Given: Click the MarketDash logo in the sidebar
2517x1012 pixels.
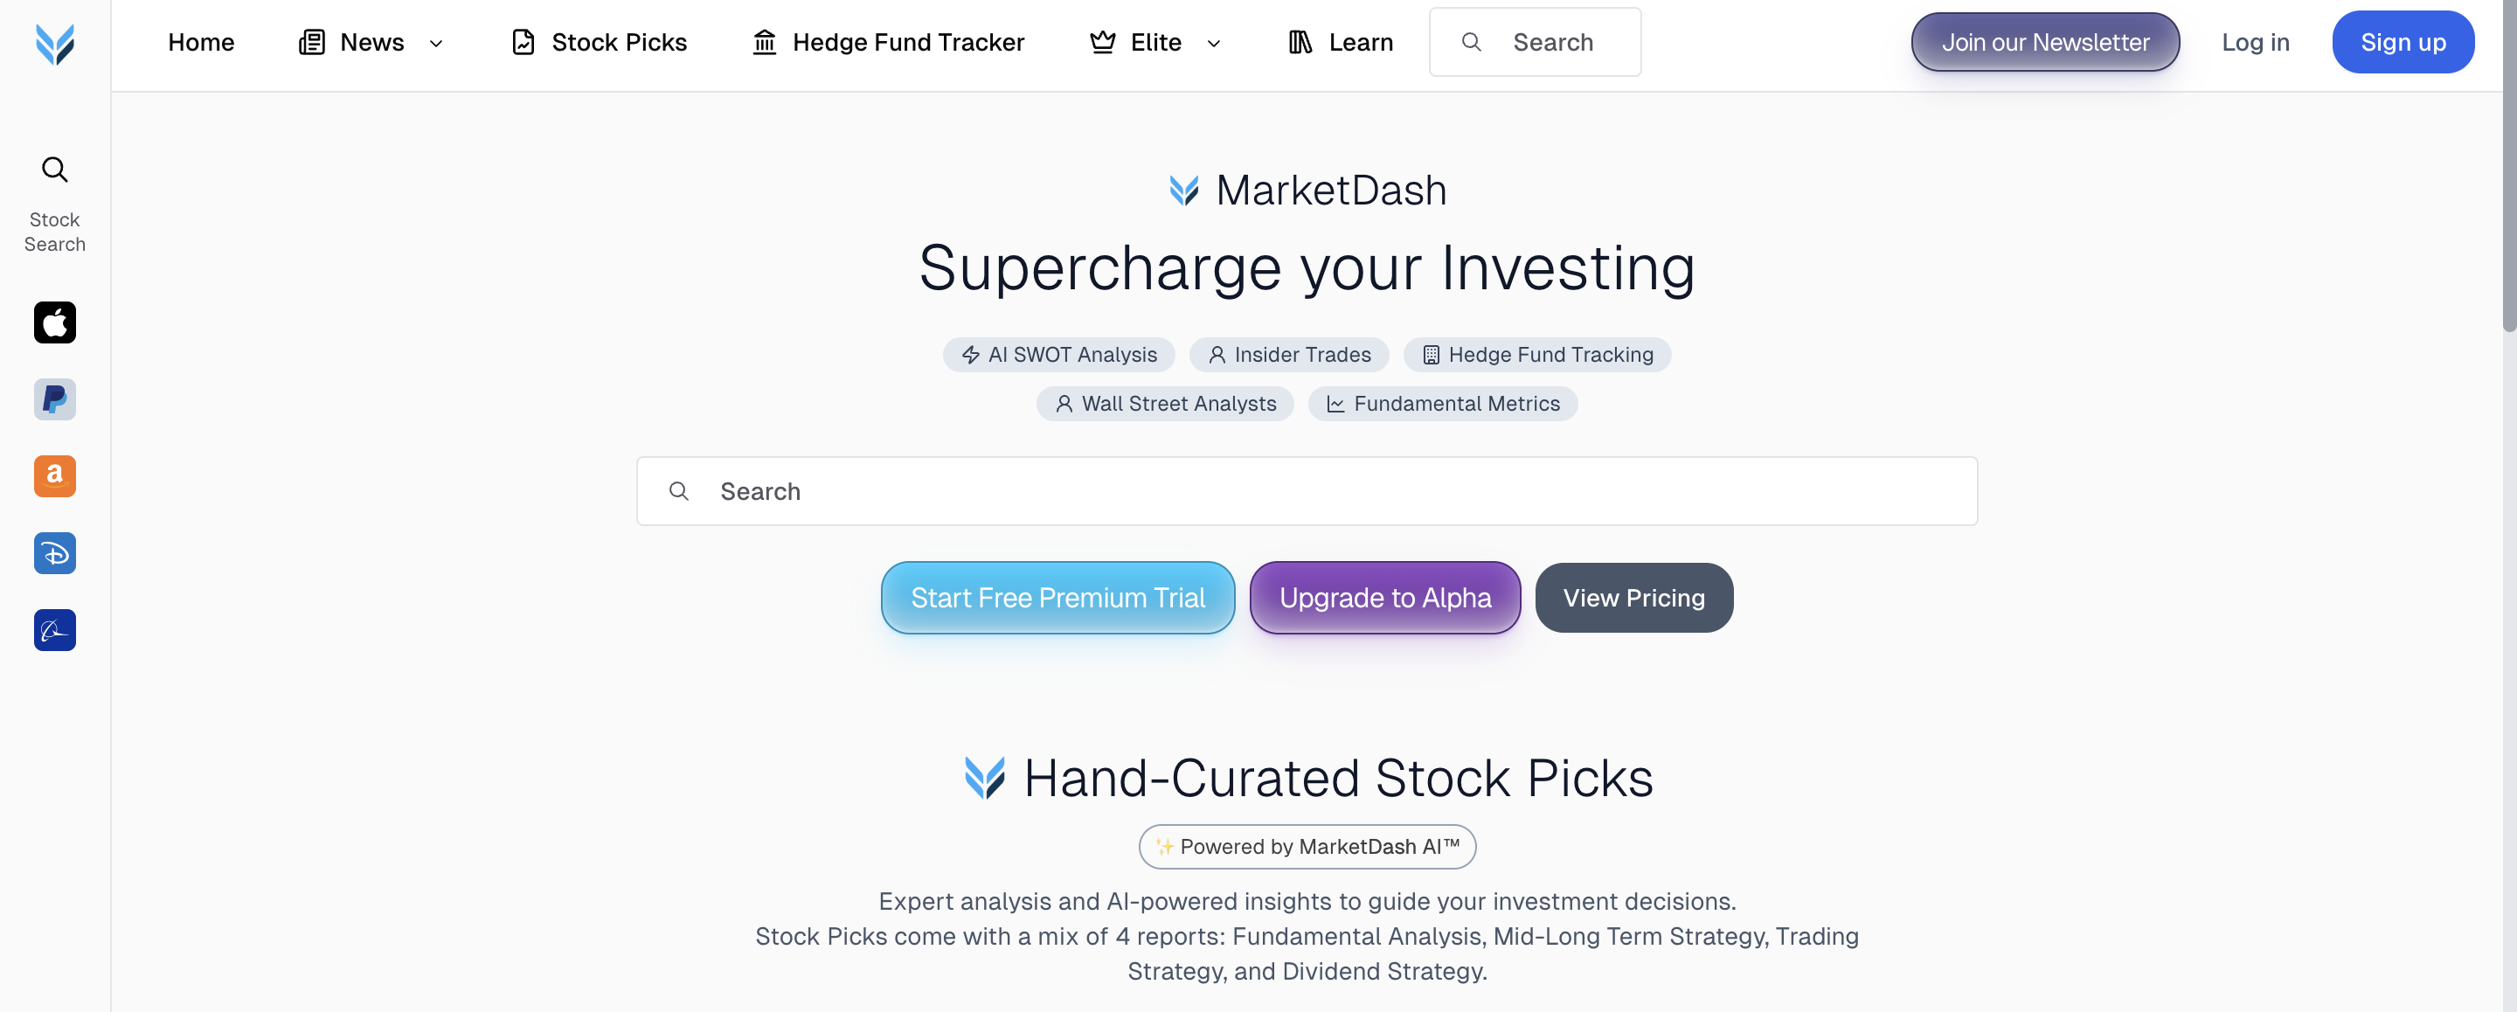Looking at the screenshot, I should [x=55, y=44].
